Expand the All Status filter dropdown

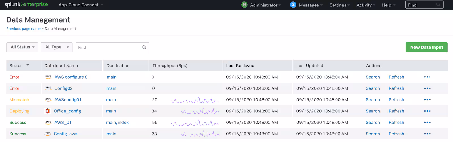point(22,47)
